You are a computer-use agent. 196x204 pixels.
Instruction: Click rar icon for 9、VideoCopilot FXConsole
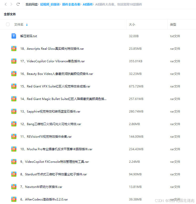tap(14, 162)
